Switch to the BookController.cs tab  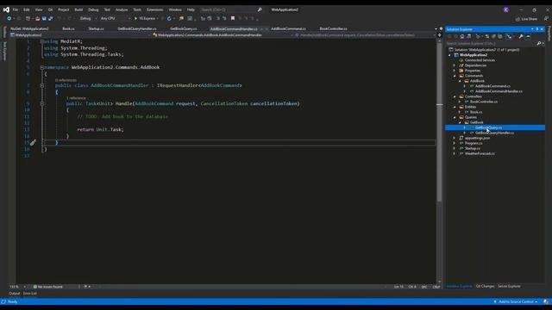pyautogui.click(x=333, y=28)
